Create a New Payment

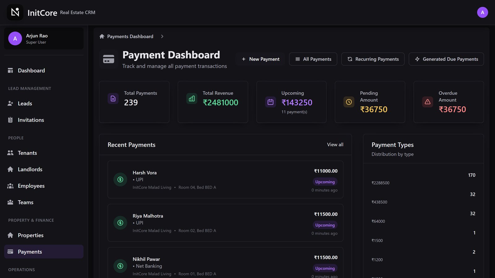(260, 59)
